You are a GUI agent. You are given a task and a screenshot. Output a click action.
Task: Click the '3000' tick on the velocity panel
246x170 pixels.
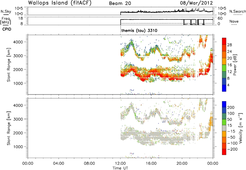18,119
